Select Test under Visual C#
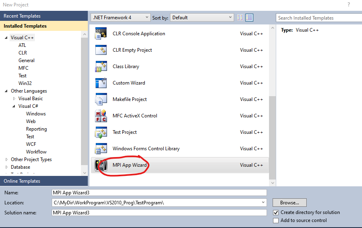This screenshot has height=228, width=362. pyautogui.click(x=30, y=137)
